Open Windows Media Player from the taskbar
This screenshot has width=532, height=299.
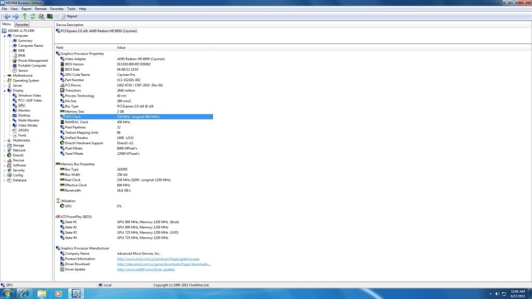tap(59, 294)
